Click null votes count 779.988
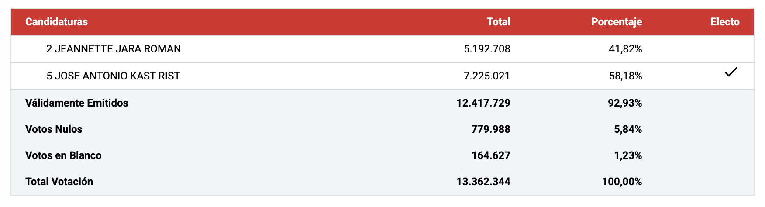Image resolution: width=765 pixels, height=207 pixels. 490,129
